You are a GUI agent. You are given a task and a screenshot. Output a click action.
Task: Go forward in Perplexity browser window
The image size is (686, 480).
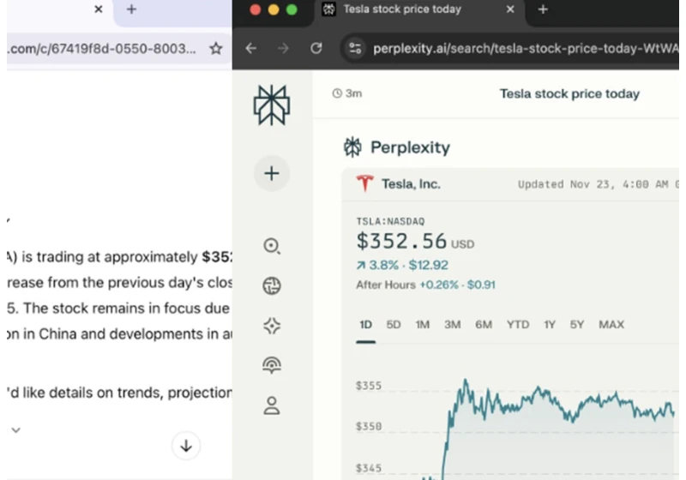(x=284, y=48)
